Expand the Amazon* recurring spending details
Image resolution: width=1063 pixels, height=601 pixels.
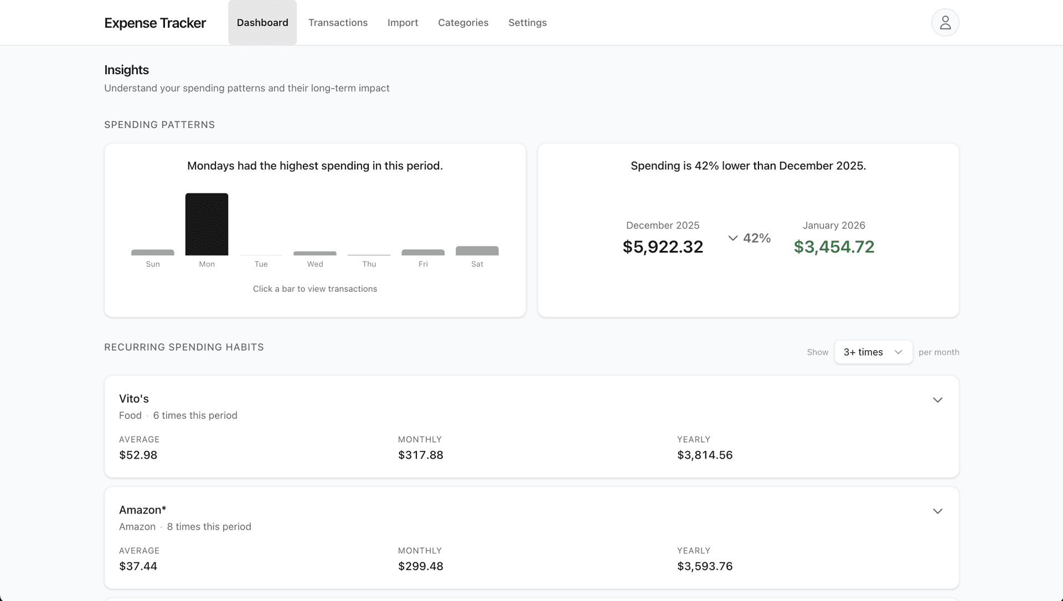(x=938, y=511)
